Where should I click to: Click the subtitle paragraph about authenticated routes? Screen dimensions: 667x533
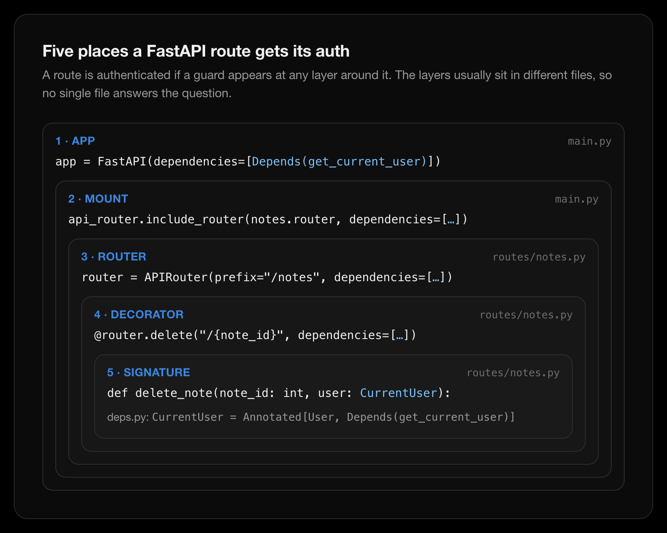click(327, 84)
